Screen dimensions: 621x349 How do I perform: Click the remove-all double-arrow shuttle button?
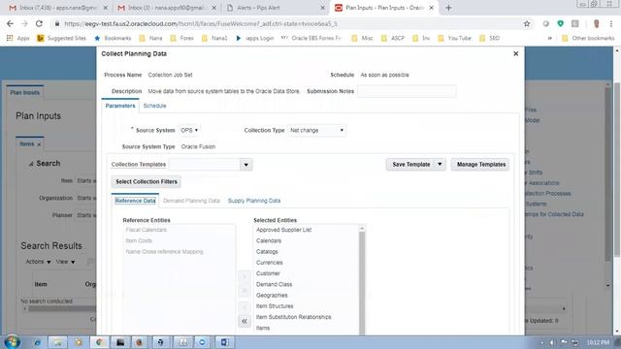pos(245,321)
